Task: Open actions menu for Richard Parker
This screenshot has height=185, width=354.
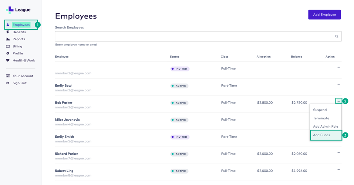Action: pyautogui.click(x=339, y=152)
